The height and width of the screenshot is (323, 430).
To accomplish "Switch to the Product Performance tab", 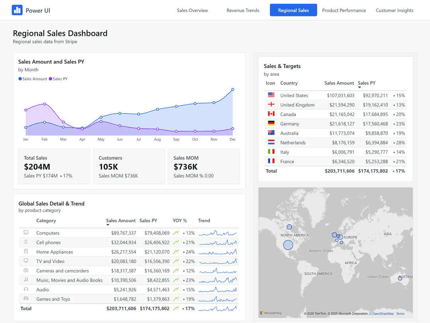I will (344, 10).
